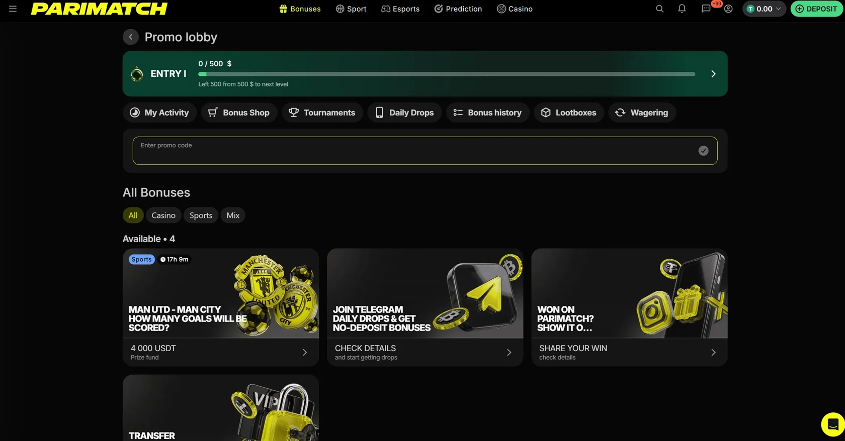Expand the CHECK DETAILS arrow
This screenshot has width=845, height=441.
pos(509,353)
